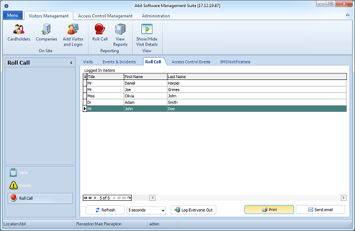Click Log Everyone Out button
Image resolution: width=355 pixels, height=231 pixels.
(x=193, y=210)
